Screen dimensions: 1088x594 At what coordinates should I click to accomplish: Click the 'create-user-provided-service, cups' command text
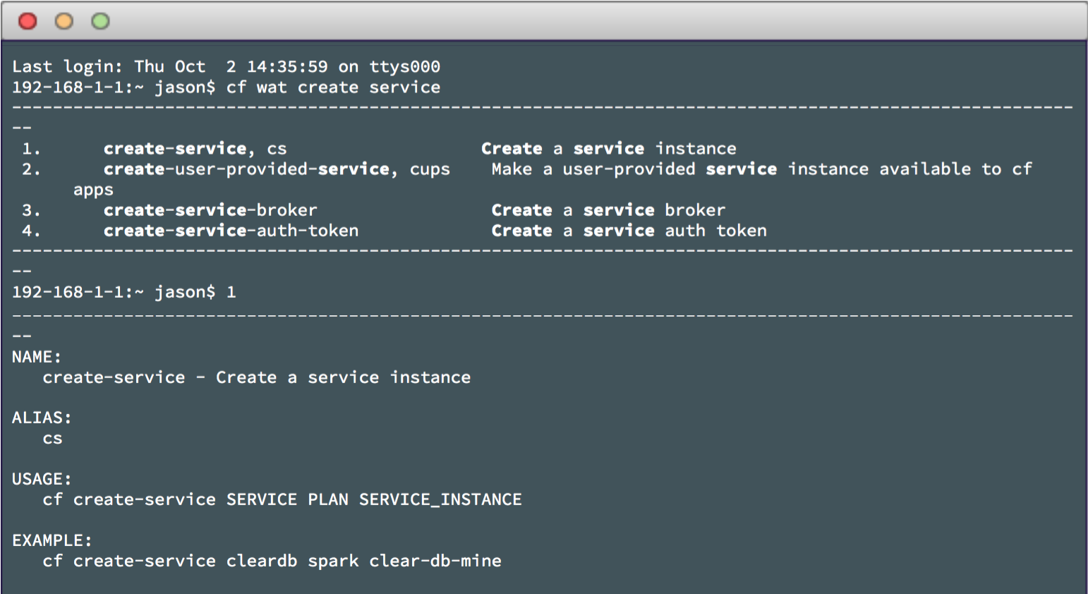click(x=276, y=169)
